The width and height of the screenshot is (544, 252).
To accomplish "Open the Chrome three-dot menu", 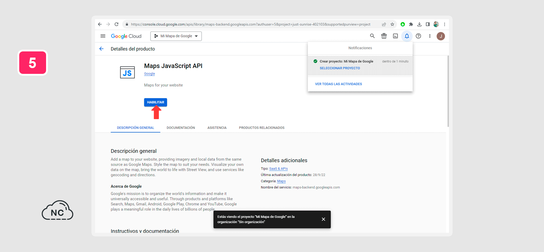I will click(445, 24).
